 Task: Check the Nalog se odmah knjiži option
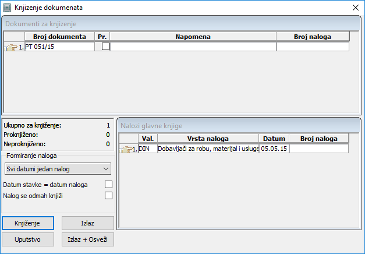(107, 196)
